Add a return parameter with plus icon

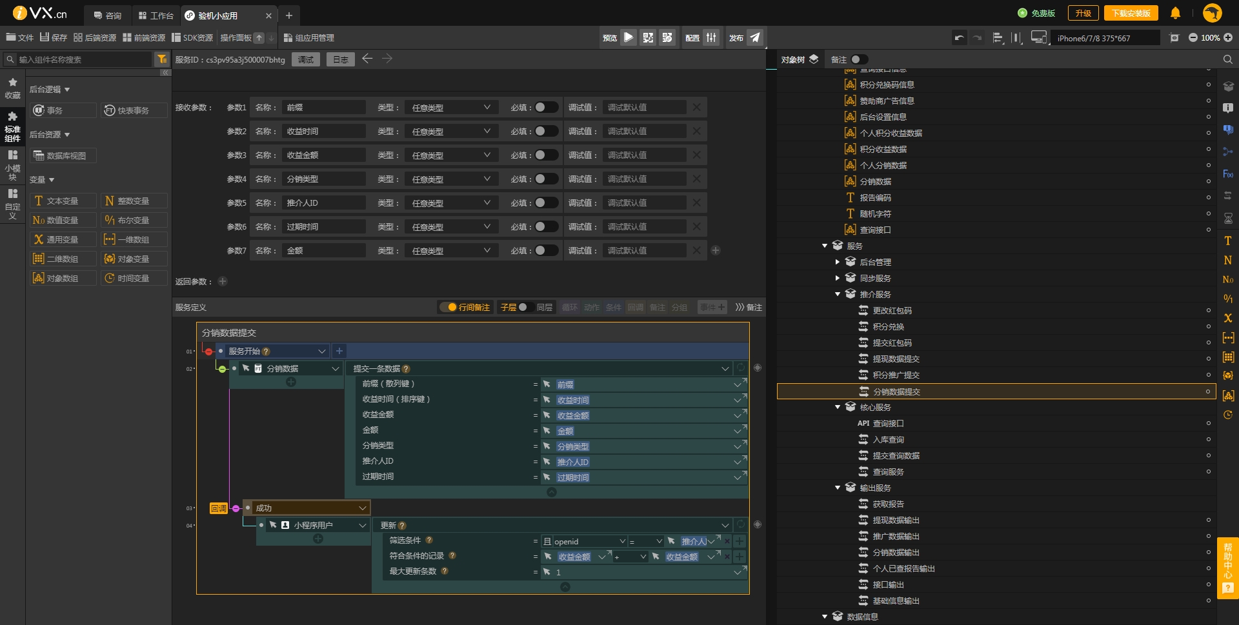223,281
